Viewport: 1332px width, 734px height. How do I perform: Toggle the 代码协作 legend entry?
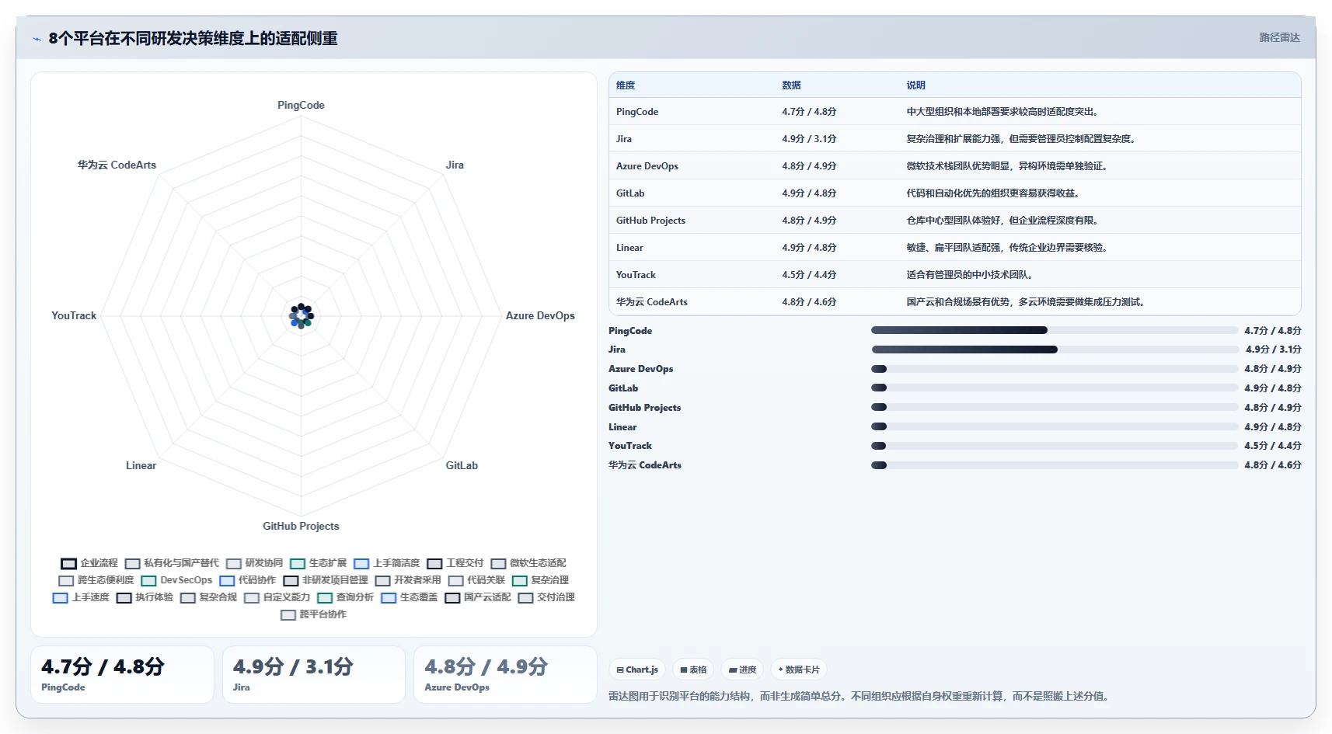tap(248, 580)
